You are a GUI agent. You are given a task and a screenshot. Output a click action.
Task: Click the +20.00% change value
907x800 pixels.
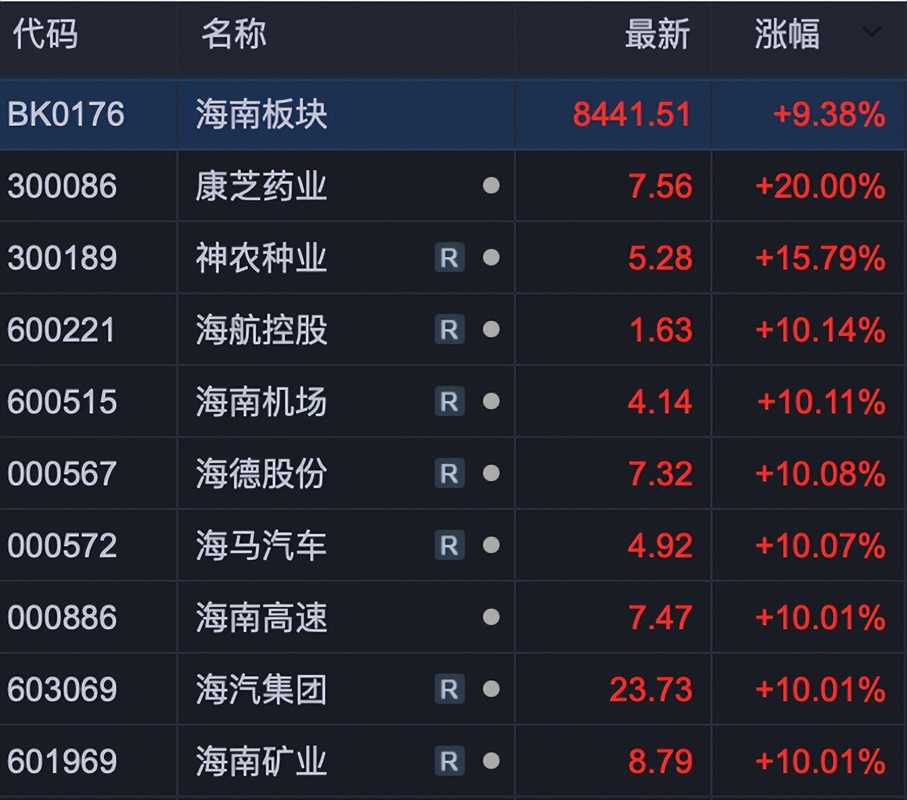[821, 186]
